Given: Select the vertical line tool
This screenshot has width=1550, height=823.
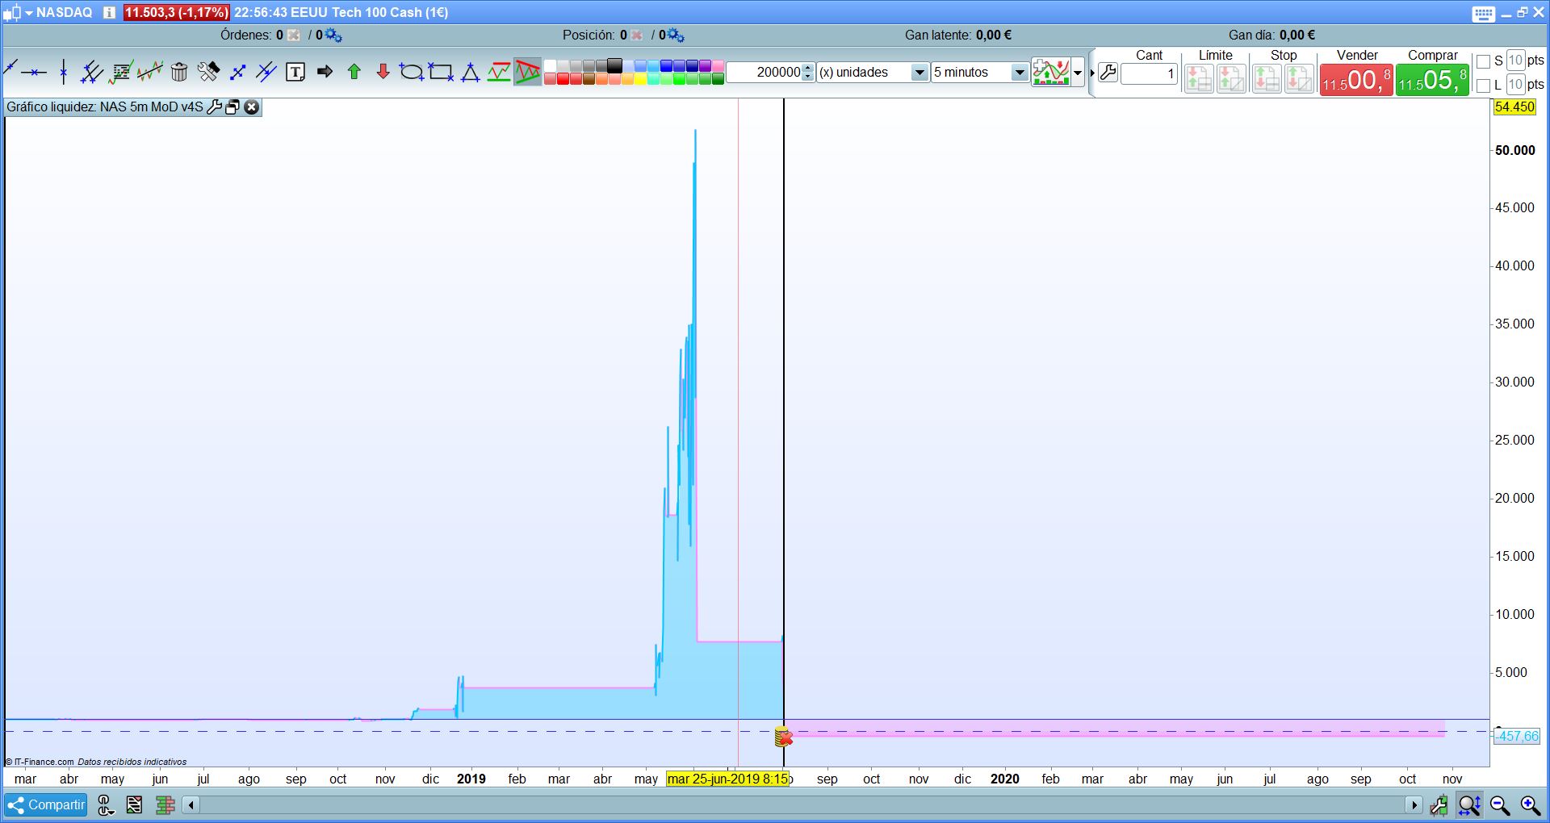Looking at the screenshot, I should click(63, 72).
